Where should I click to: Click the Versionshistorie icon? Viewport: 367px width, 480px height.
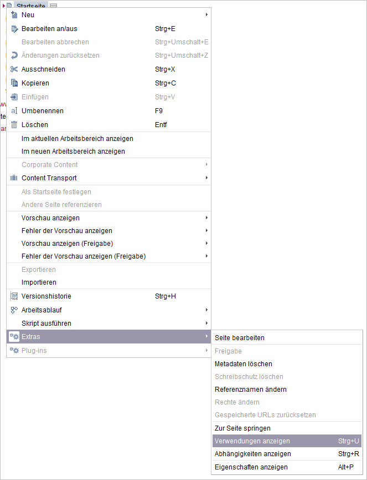(x=14, y=296)
